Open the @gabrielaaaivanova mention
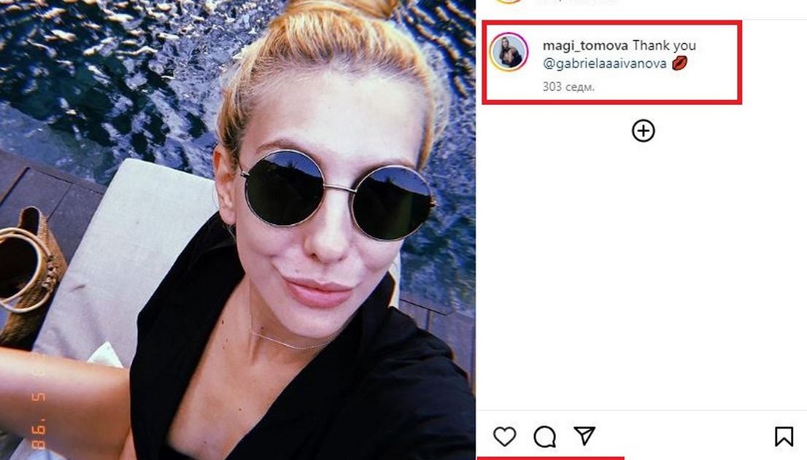This screenshot has height=460, width=807. [x=605, y=63]
